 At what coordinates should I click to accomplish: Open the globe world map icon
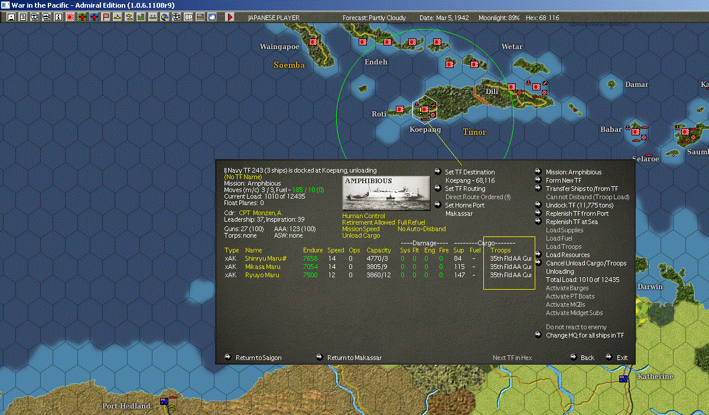[164, 17]
